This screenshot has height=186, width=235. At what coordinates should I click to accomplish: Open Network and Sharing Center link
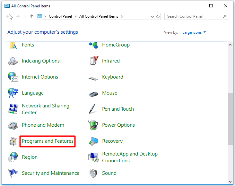46,109
